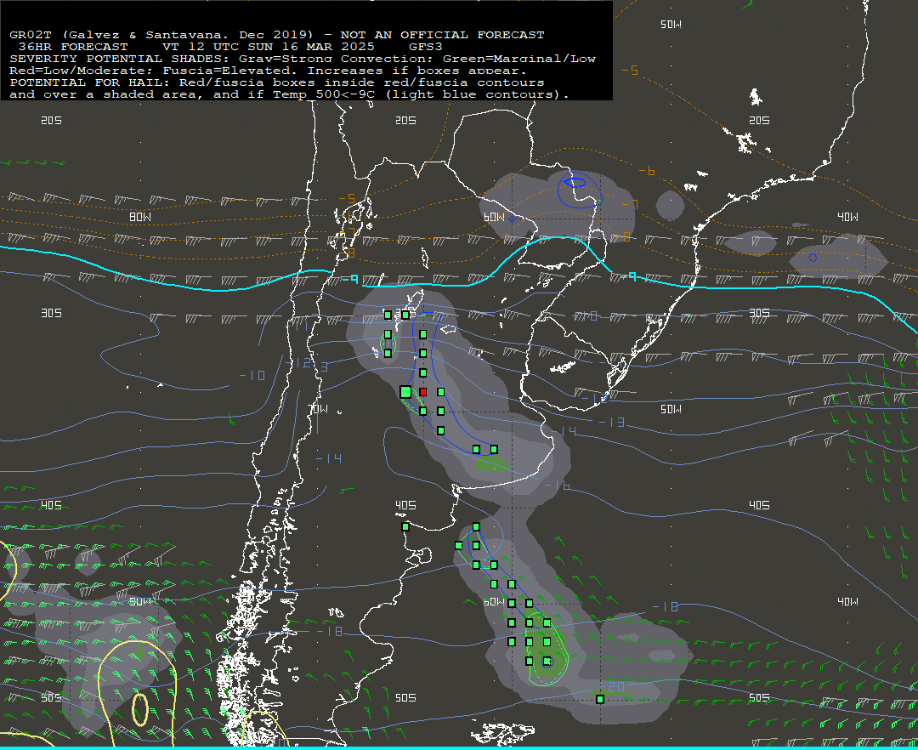Viewport: 918px width, 750px height.
Task: Click the "POTENTIAL FOR HAIL" legend line
Action: 277,82
